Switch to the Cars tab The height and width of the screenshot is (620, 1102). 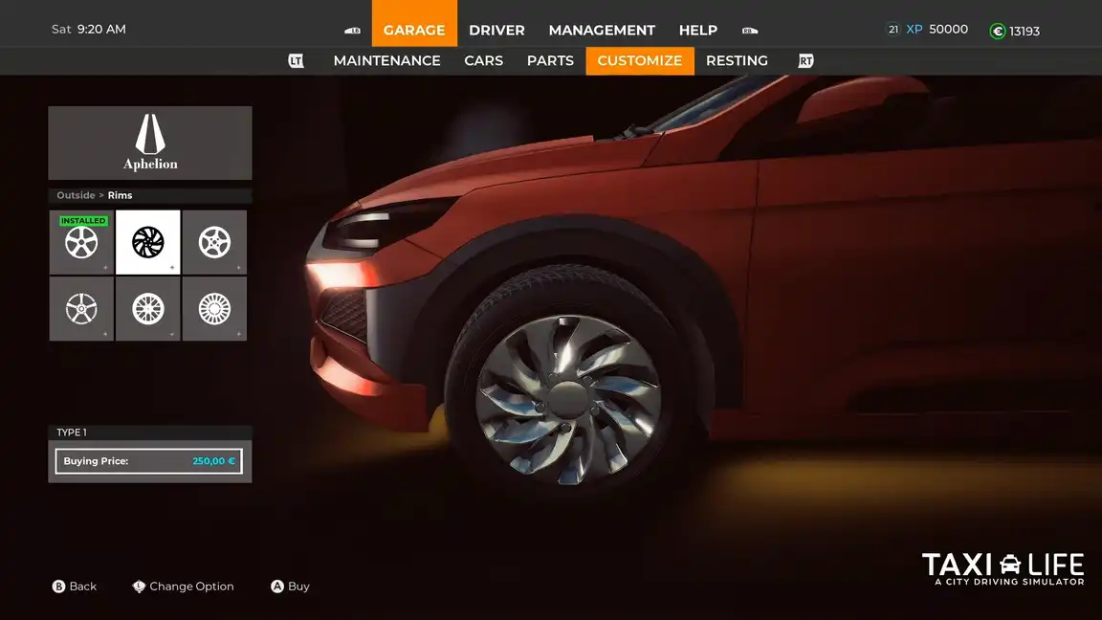483,60
